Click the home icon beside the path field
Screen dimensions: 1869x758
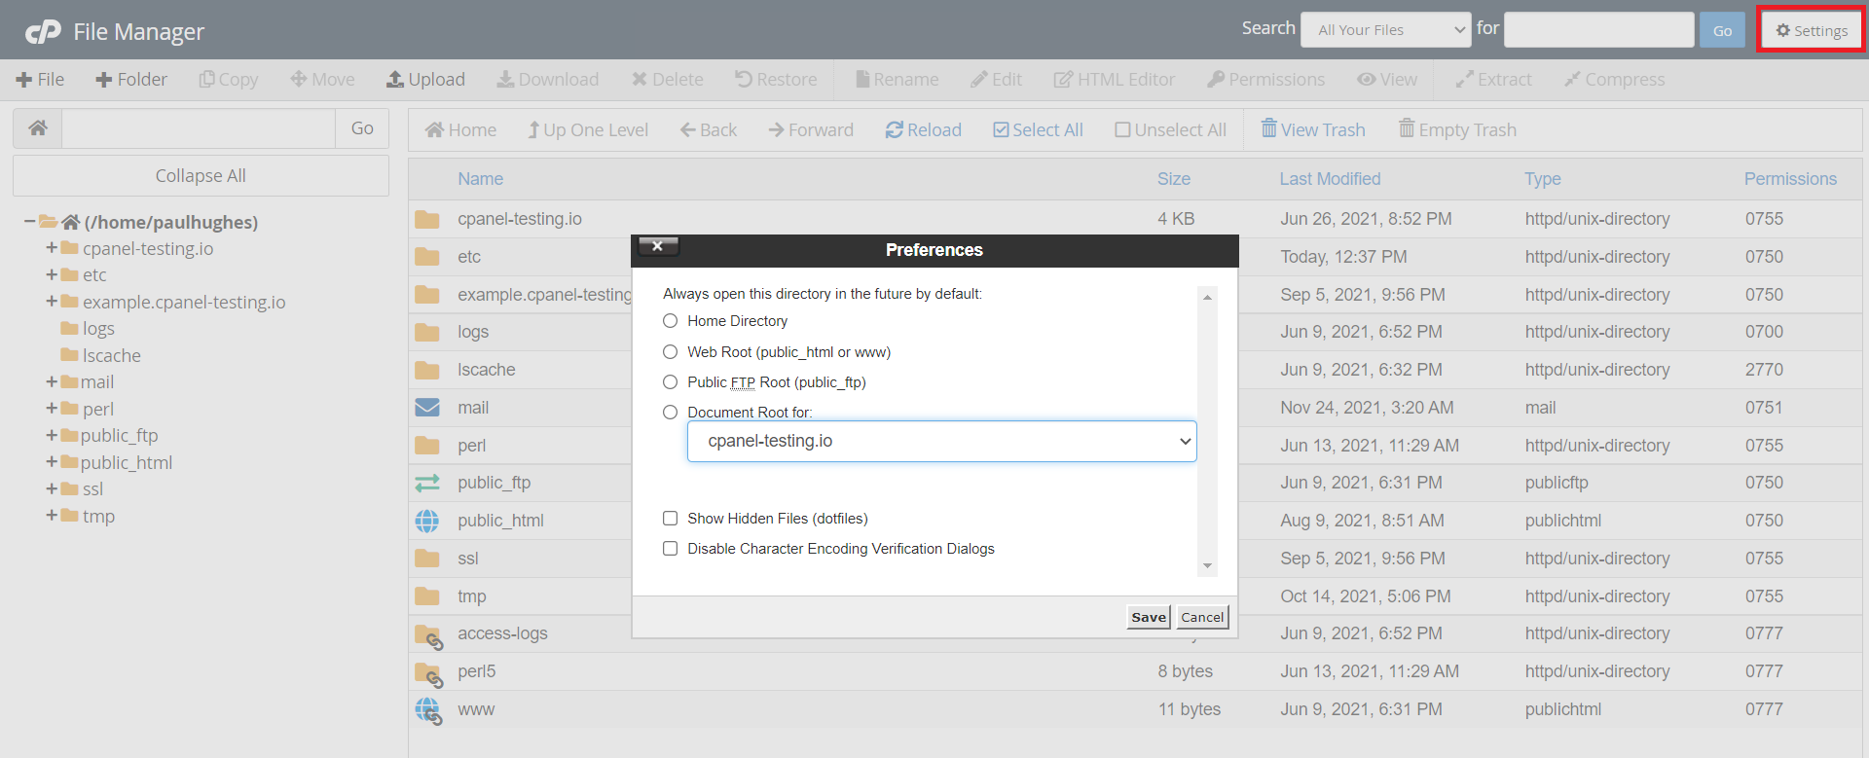(38, 128)
